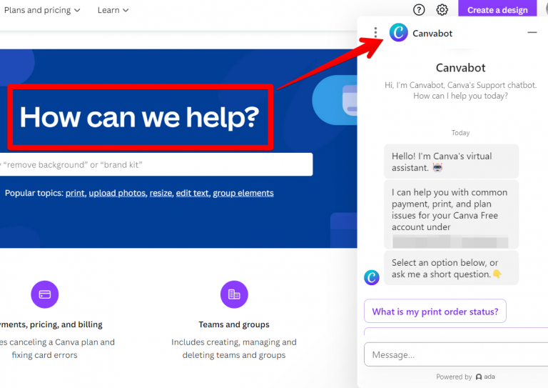548x388 pixels.
Task: Click the 'Today' date label in chat
Action: [460, 133]
